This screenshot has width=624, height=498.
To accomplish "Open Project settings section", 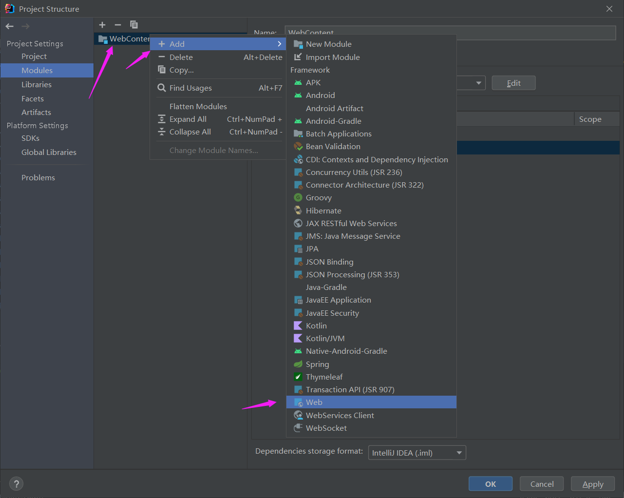I will [47, 57].
